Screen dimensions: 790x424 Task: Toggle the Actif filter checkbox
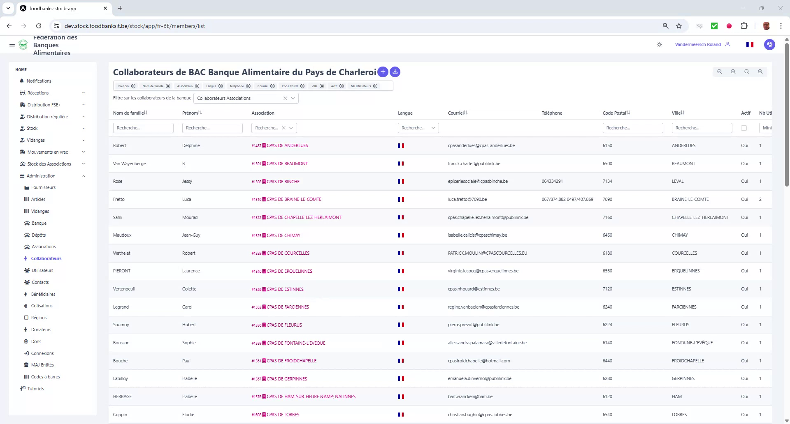(x=744, y=128)
